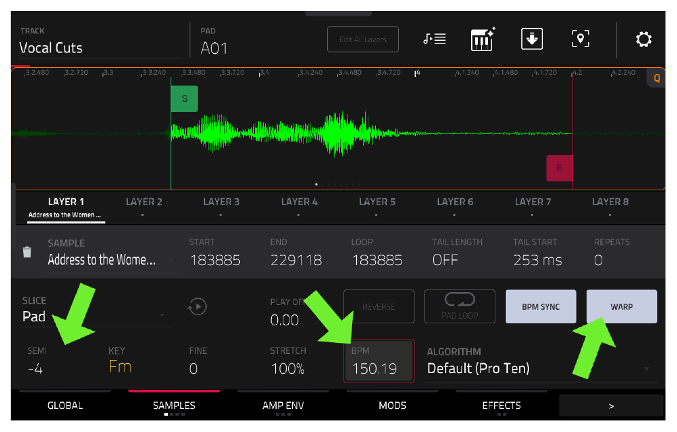
Task: Select the LAYER 3 tab
Action: (221, 208)
